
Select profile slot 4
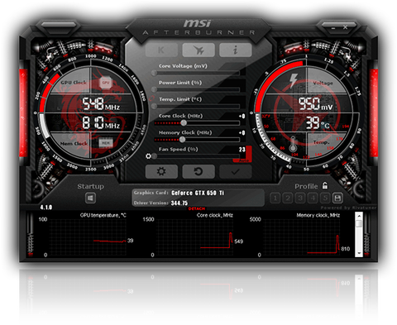point(313,198)
